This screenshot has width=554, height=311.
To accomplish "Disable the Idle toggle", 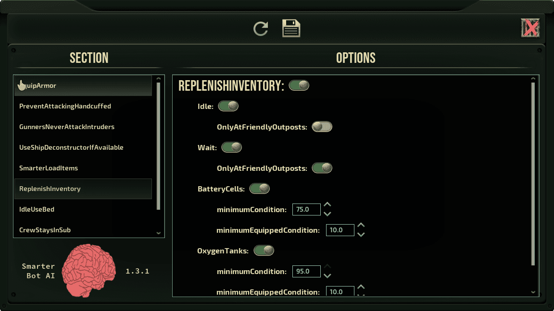I will (228, 106).
